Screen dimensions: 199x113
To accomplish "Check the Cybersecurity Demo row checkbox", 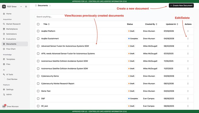I will 38,76.
